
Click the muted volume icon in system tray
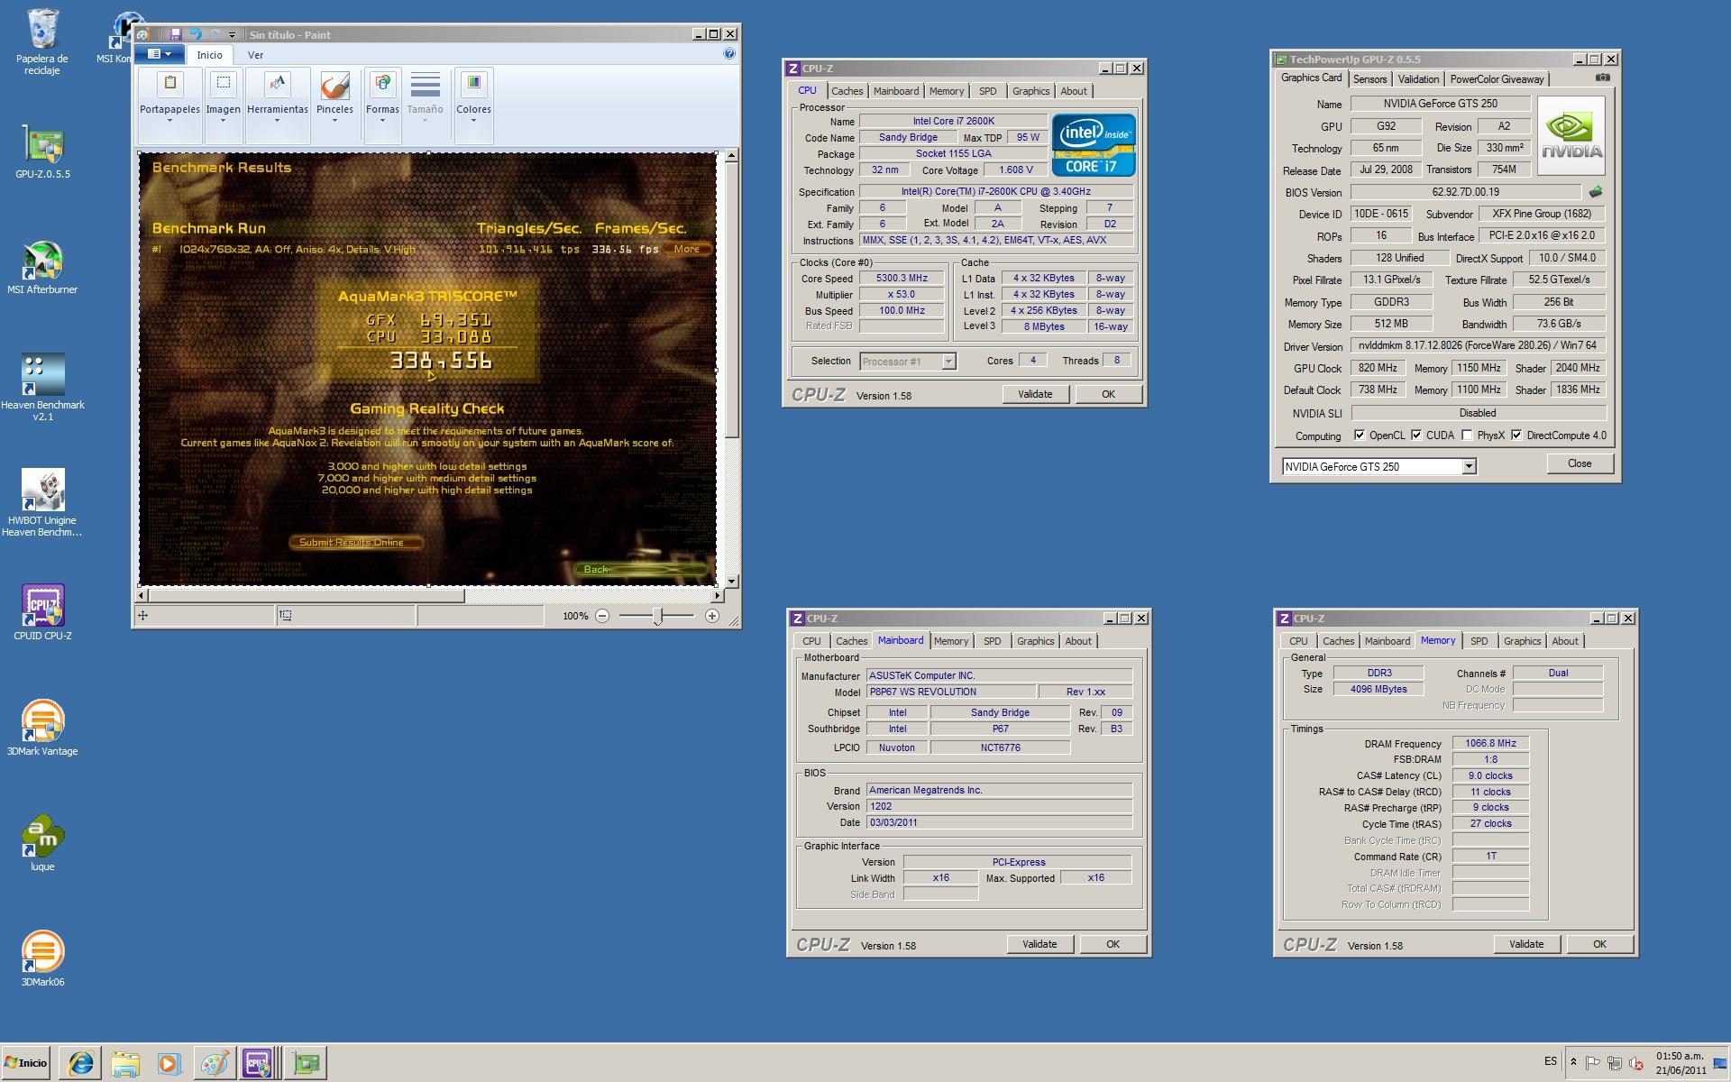1635,1063
